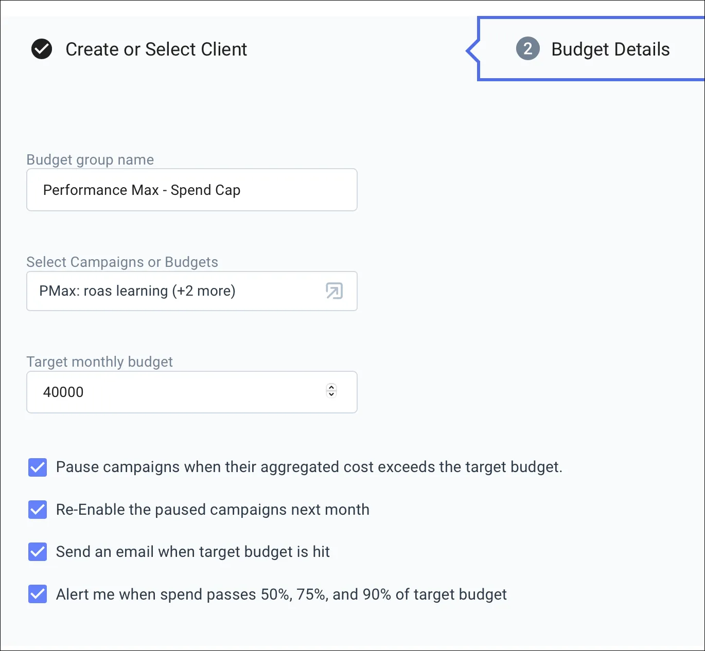Click the completed-step checkmark icon
Image resolution: width=705 pixels, height=651 pixels.
tap(42, 49)
